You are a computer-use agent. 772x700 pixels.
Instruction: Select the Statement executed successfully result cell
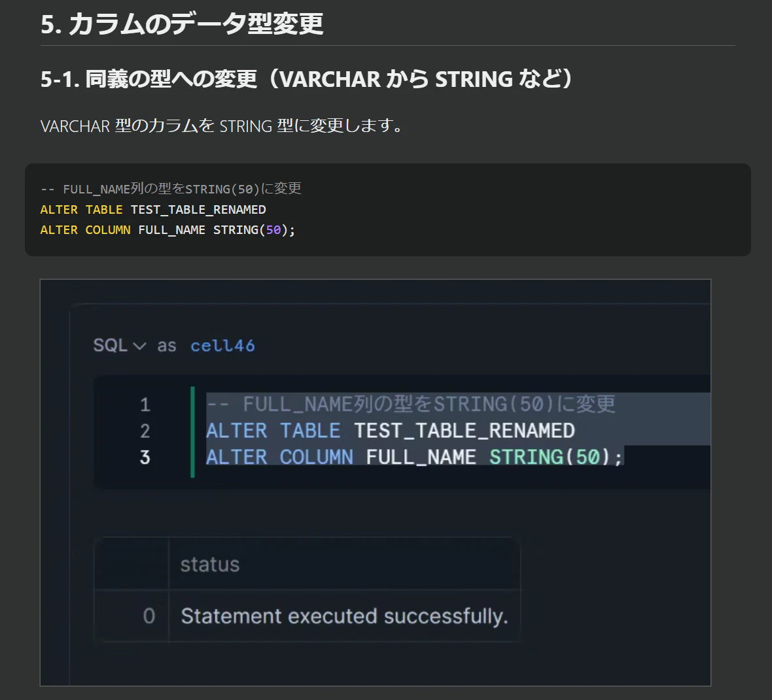point(344,616)
